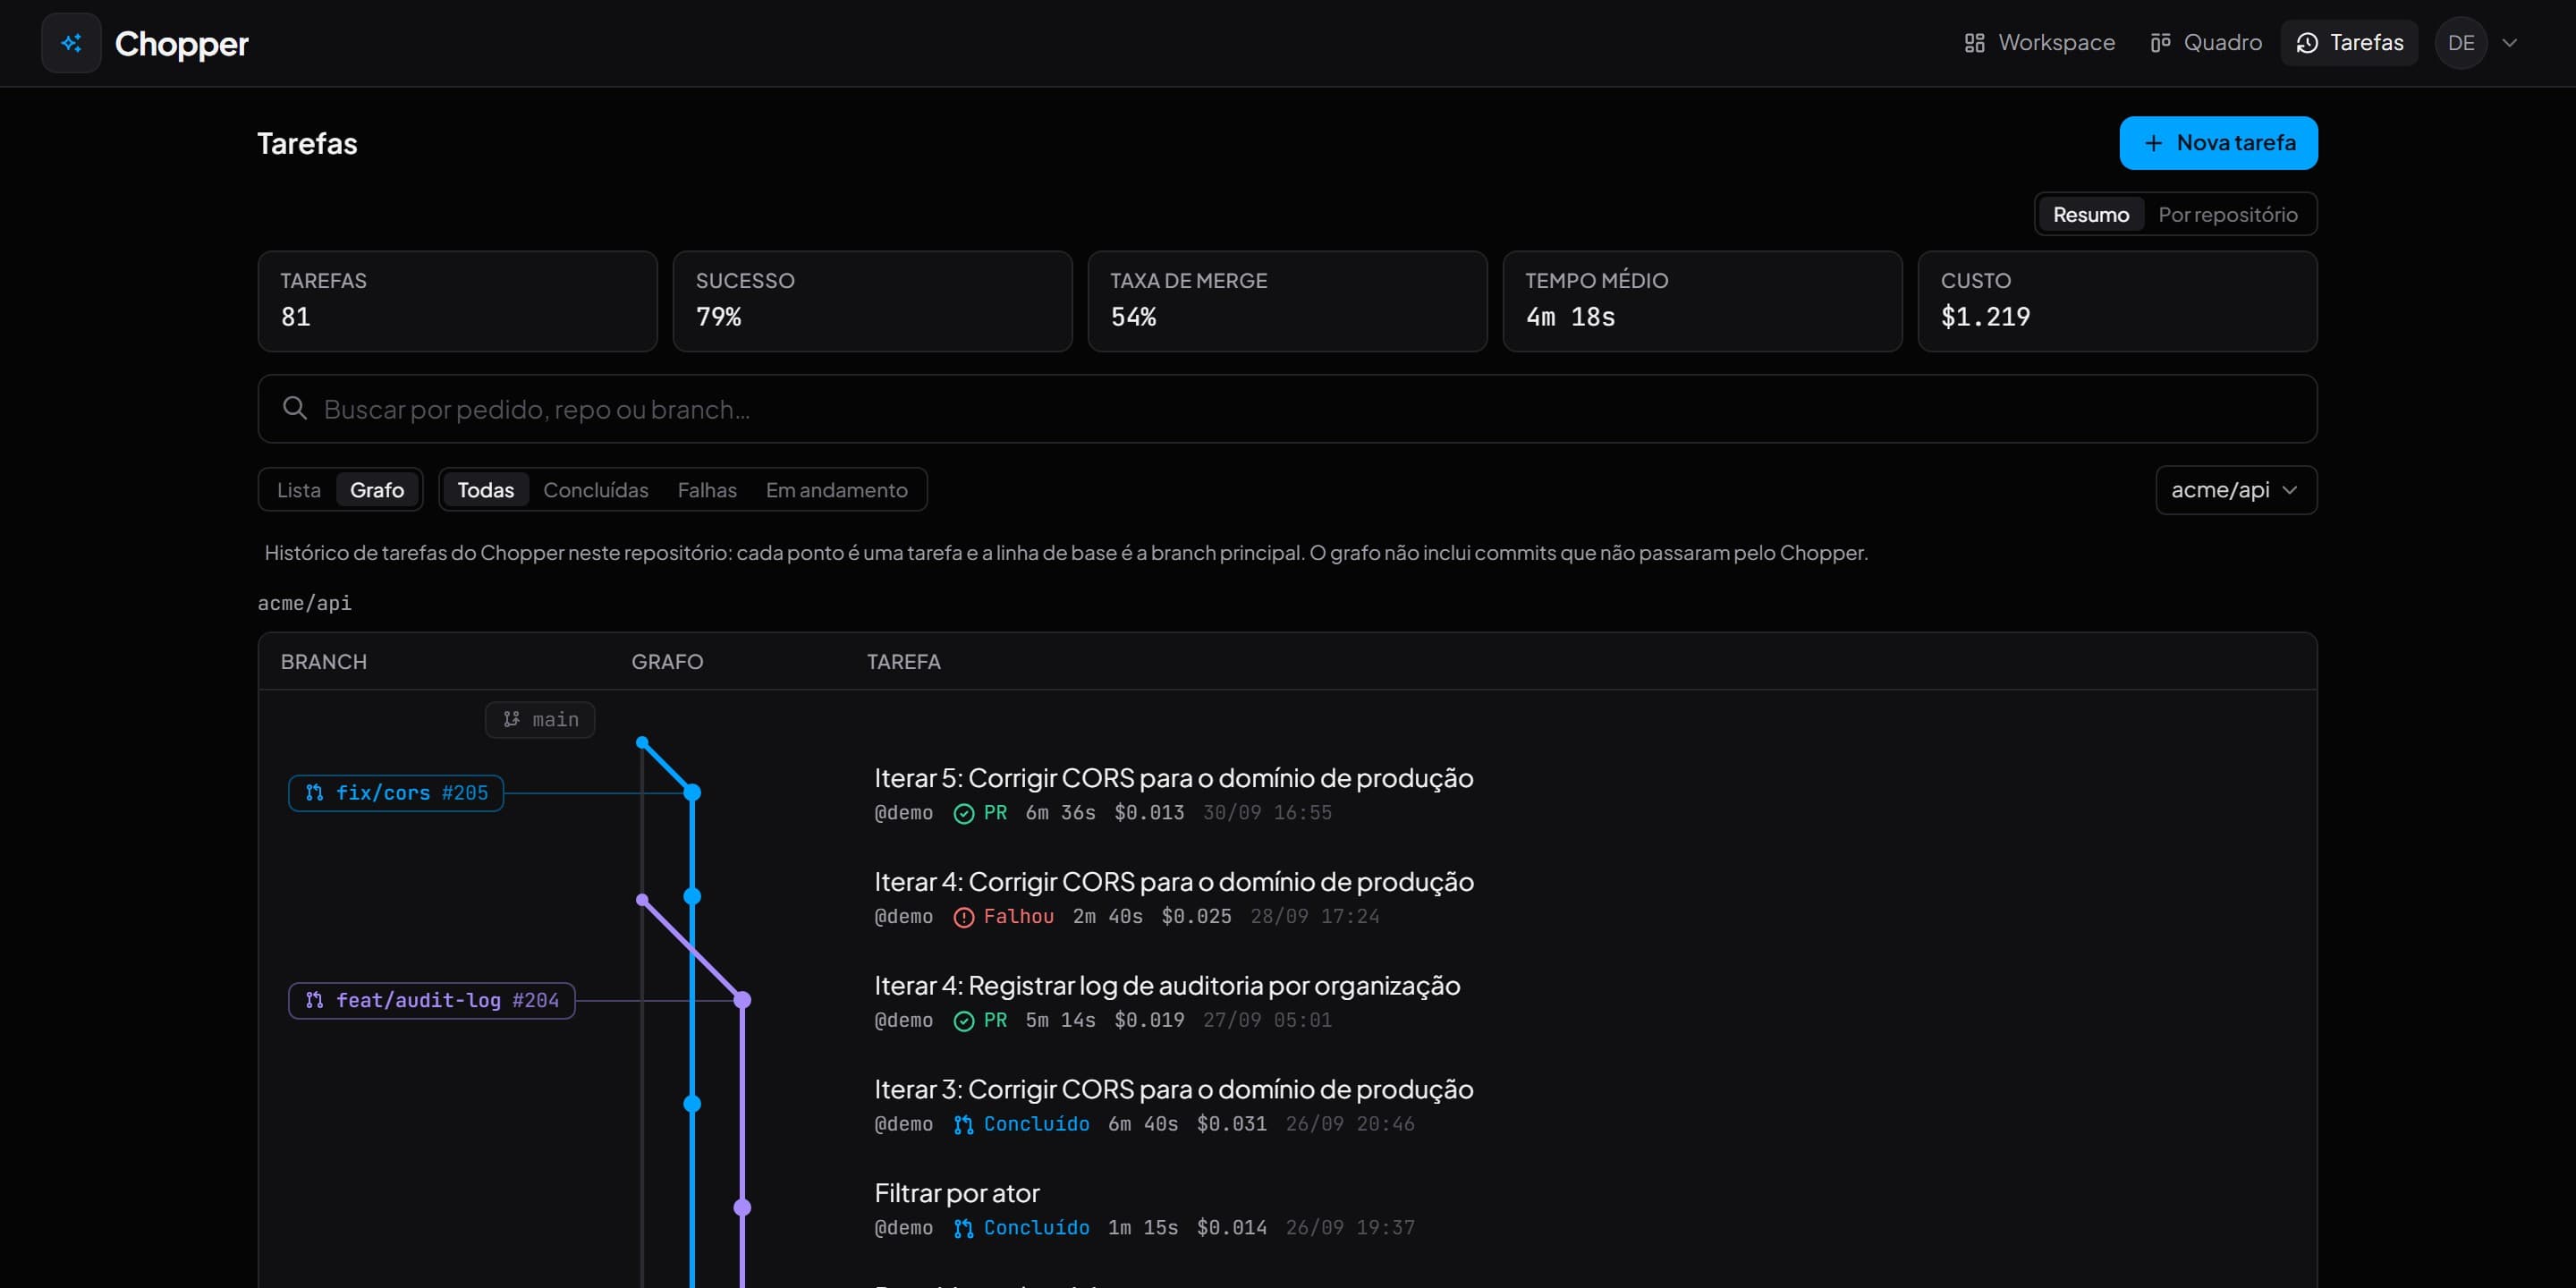Open Quadro in the top navigation
This screenshot has width=2576, height=1288.
pos(2206,43)
